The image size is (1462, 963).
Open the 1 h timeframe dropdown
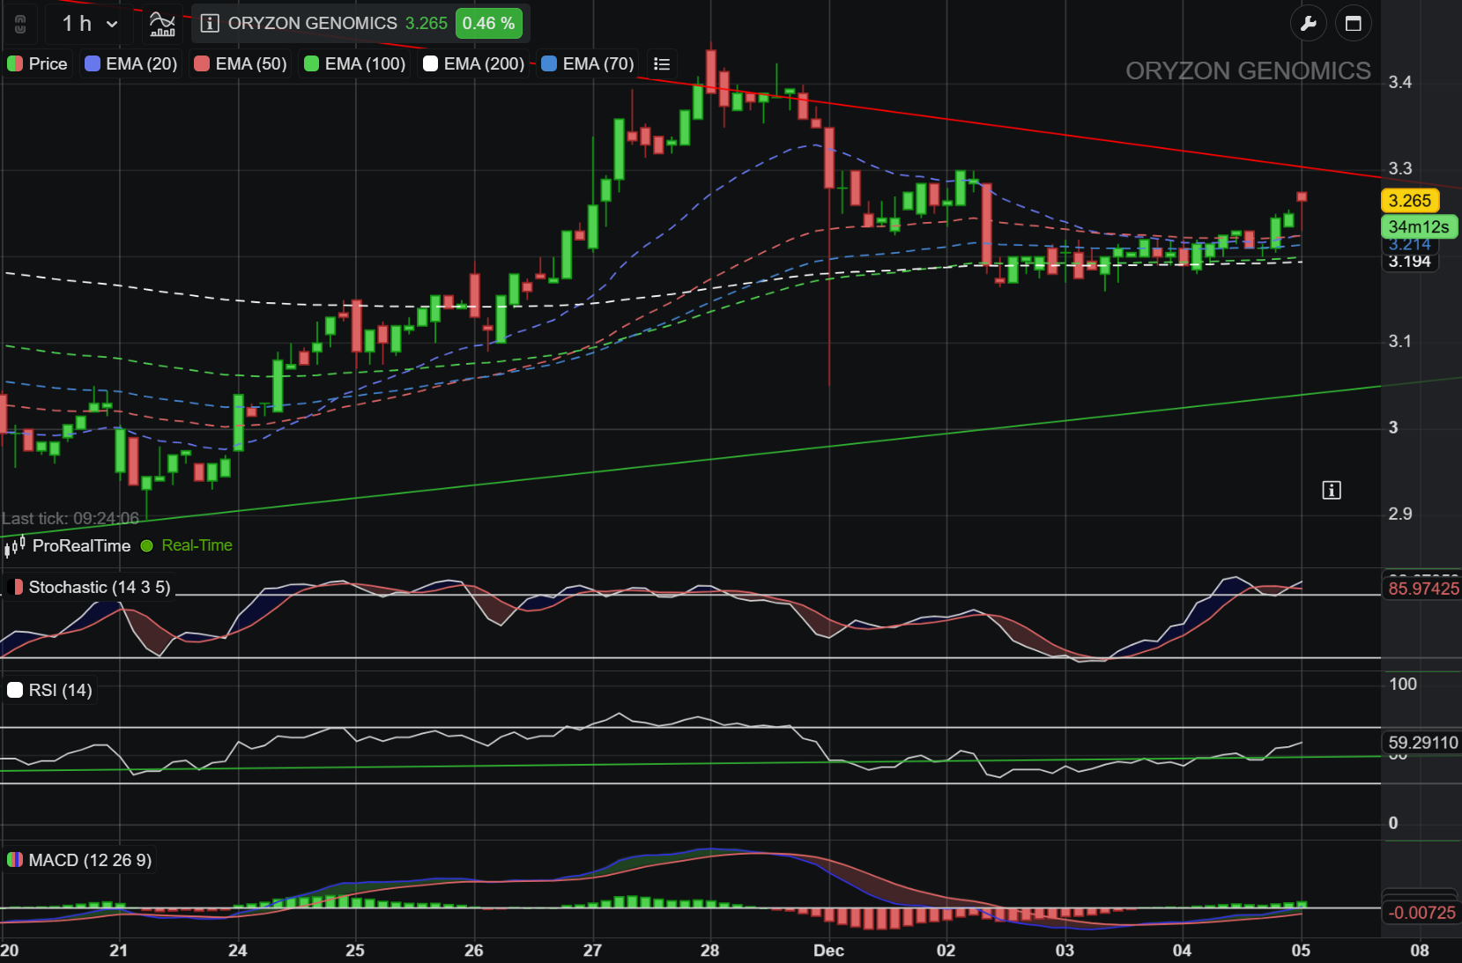(x=90, y=24)
